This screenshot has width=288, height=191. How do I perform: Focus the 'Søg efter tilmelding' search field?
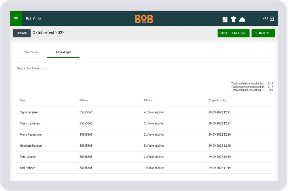click(144, 68)
